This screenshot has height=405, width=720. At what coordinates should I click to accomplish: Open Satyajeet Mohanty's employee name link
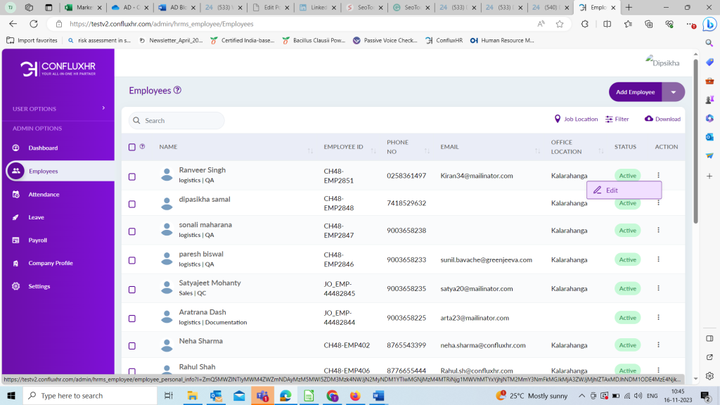[x=210, y=283]
